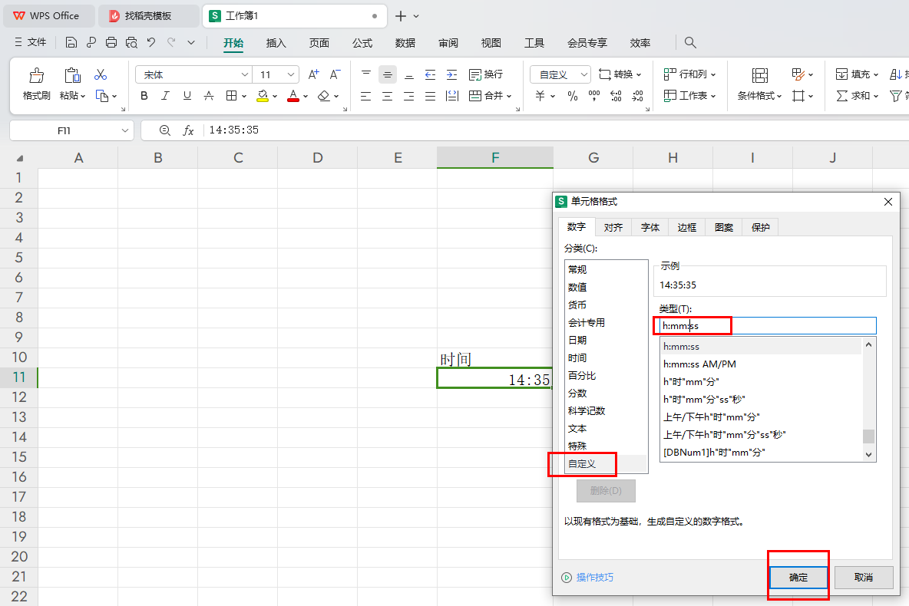Apply the yellow fill color swatch

(x=263, y=96)
